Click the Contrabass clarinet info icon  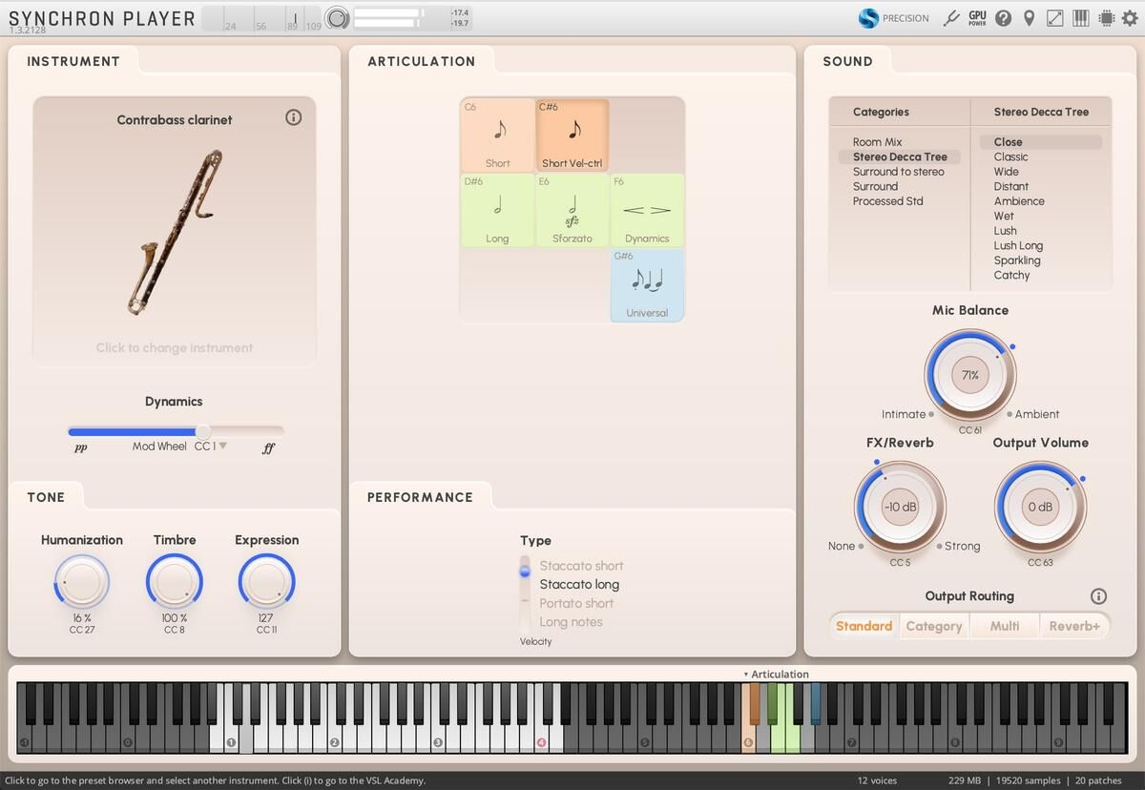[294, 117]
